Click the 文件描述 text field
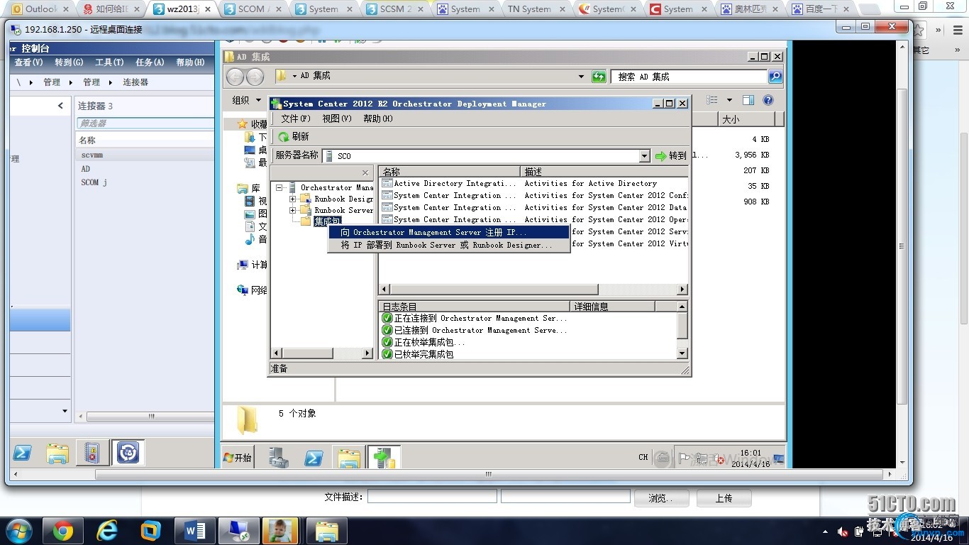 pyautogui.click(x=431, y=497)
